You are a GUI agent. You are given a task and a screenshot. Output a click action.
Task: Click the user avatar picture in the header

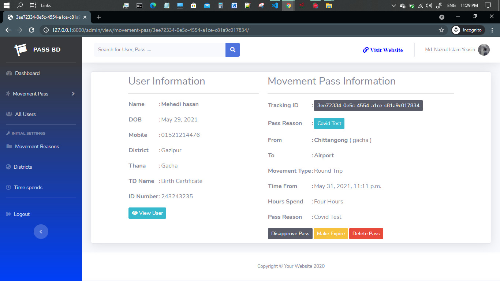click(484, 50)
